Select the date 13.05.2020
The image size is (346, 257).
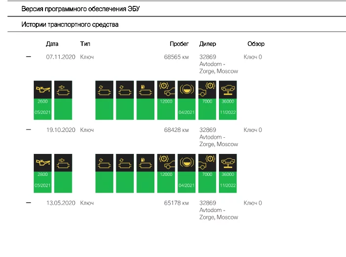61,203
